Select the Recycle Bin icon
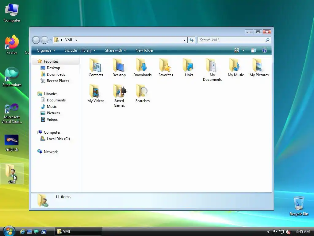This screenshot has height=236, width=314. [x=299, y=206]
